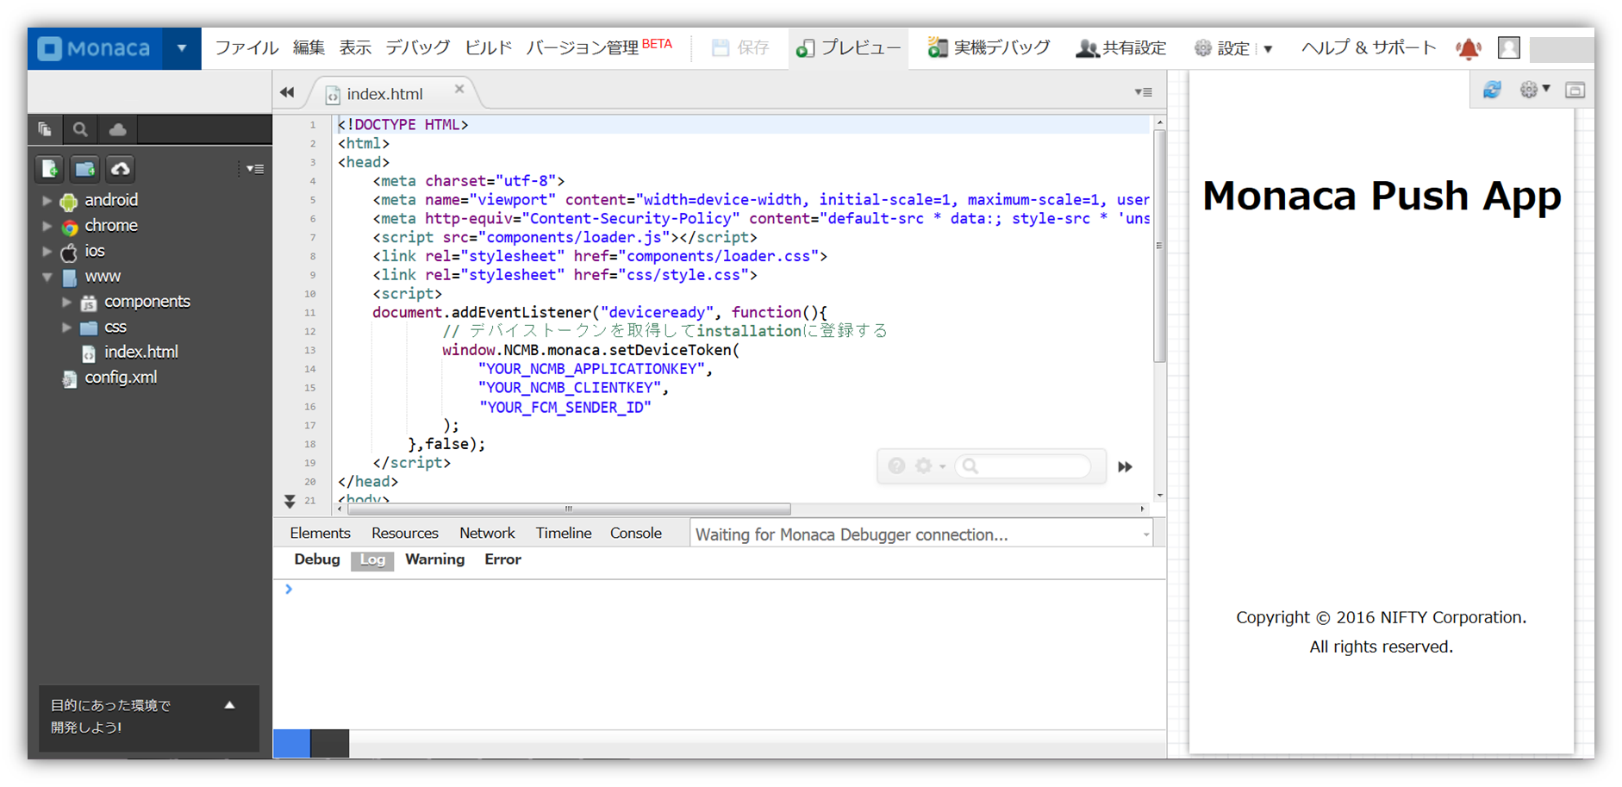
Task: Click the user avatar icon
Action: [1508, 48]
